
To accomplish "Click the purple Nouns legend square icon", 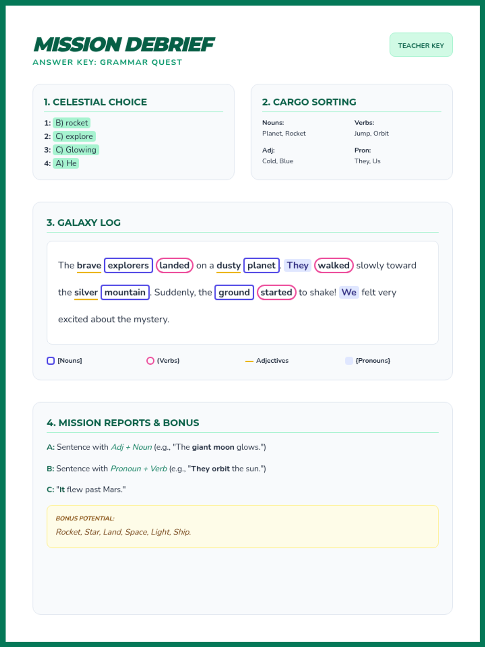I will point(51,361).
